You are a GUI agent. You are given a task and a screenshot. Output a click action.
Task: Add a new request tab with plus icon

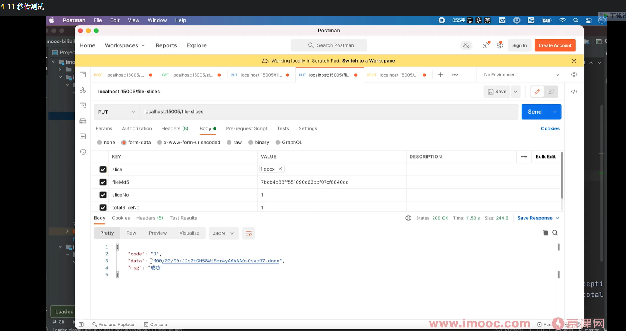coord(440,75)
